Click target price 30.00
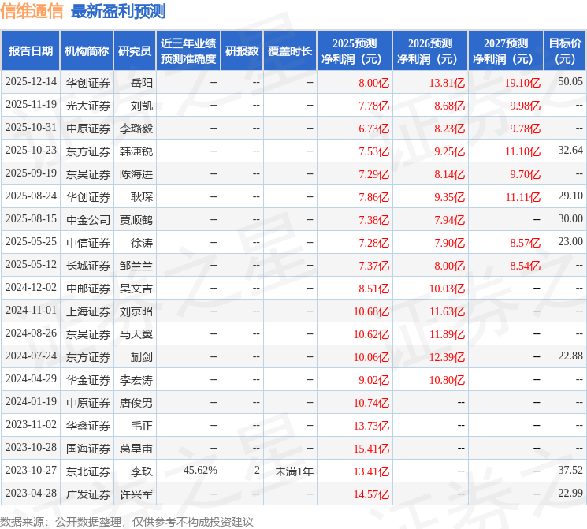Viewport: 587px width, 529px height. coord(570,219)
